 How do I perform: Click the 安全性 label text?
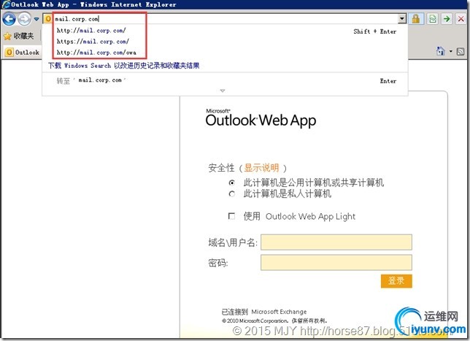click(221, 168)
